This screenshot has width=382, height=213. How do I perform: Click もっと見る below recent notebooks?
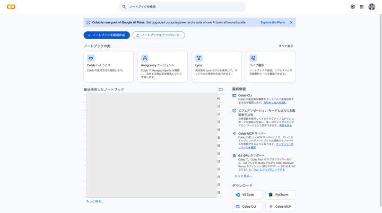tap(95, 201)
